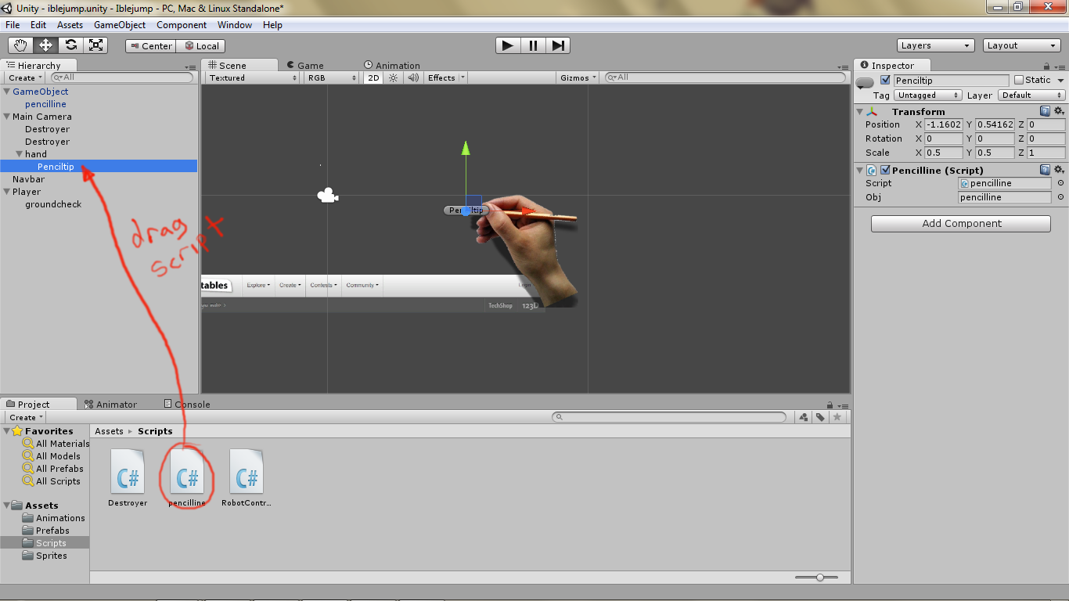Select the Destroyer C# script asset
This screenshot has height=601, width=1069.
click(128, 478)
